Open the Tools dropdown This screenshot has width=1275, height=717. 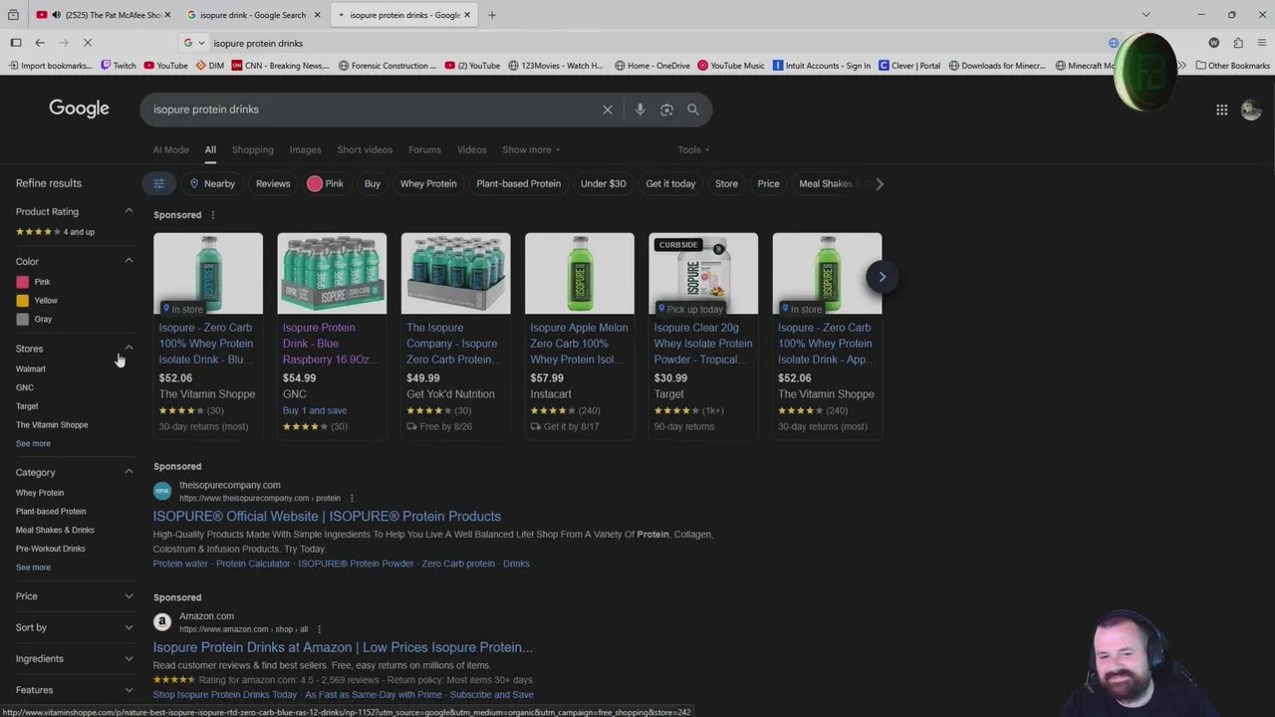693,149
